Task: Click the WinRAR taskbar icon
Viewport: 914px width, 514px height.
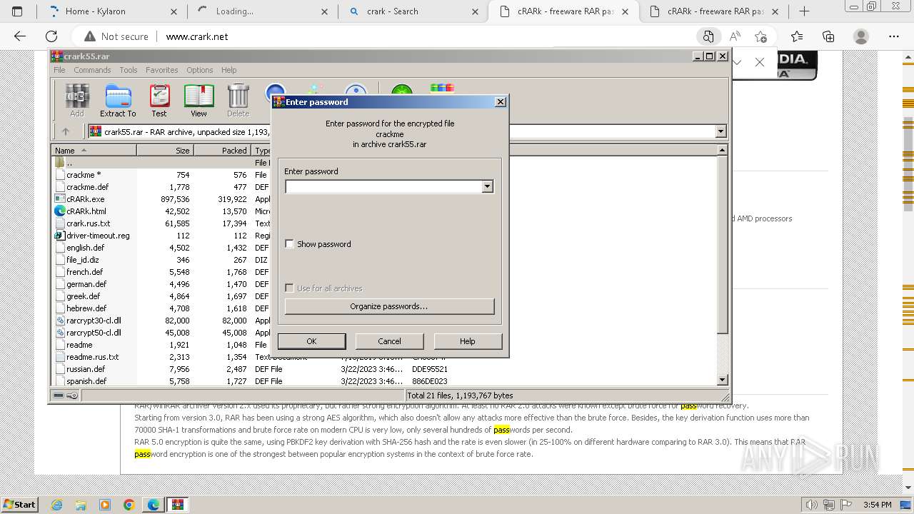Action: 177,505
